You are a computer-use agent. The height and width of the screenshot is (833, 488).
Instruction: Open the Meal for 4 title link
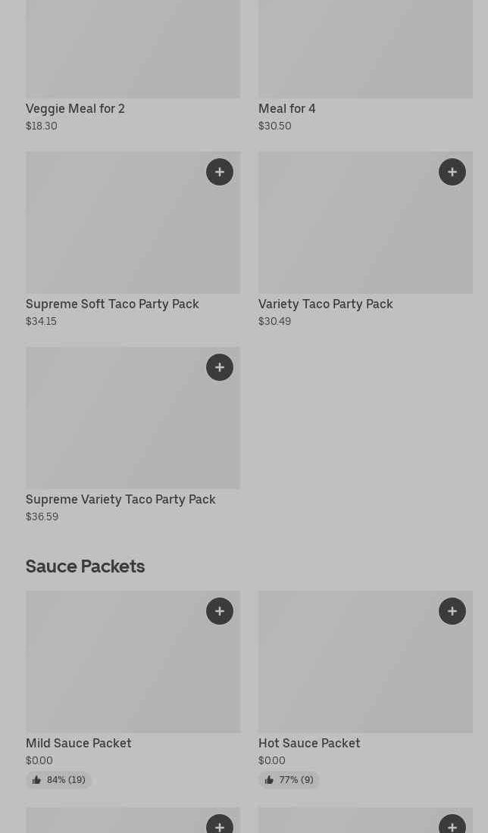286,108
